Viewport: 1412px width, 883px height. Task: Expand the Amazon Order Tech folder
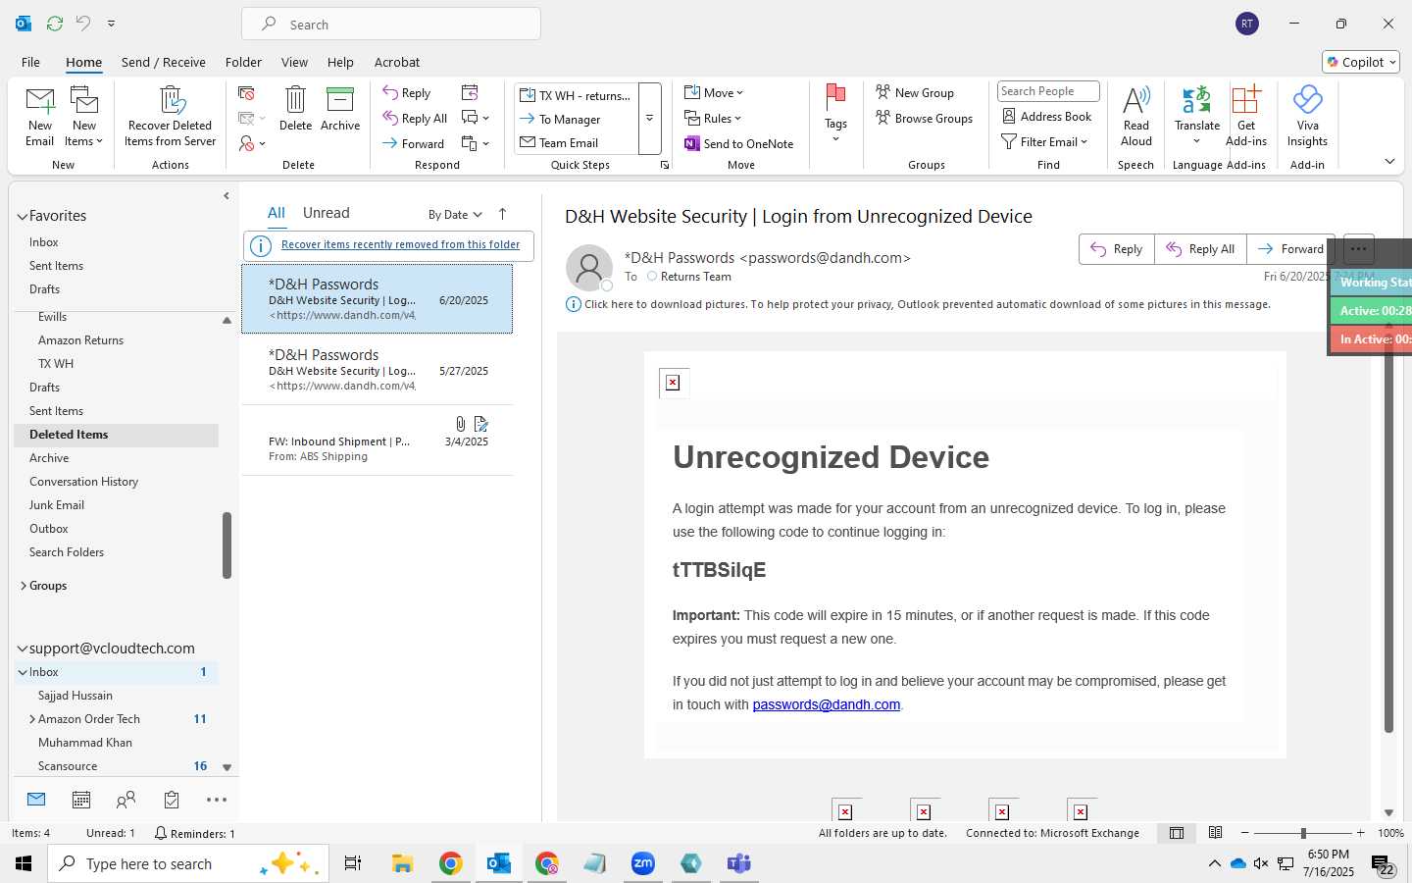click(x=32, y=719)
